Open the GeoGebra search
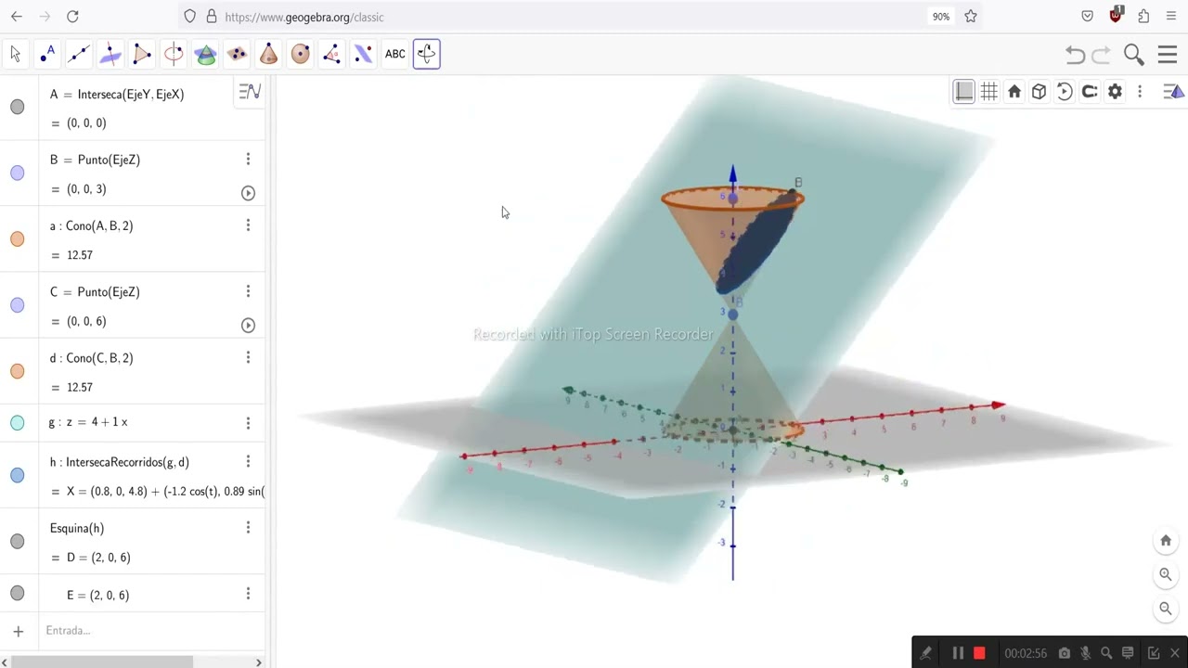1188x668 pixels. coord(1134,56)
